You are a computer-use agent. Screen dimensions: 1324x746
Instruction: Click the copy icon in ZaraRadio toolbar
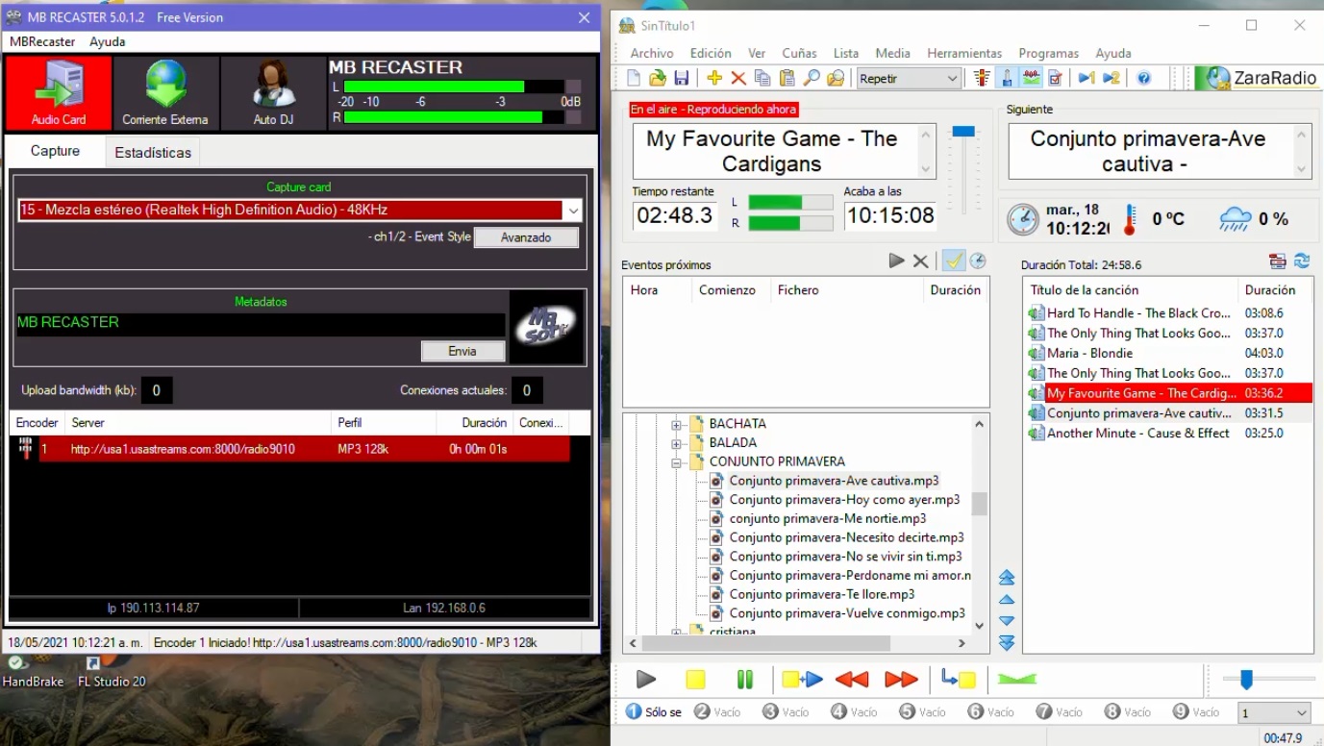pos(762,79)
